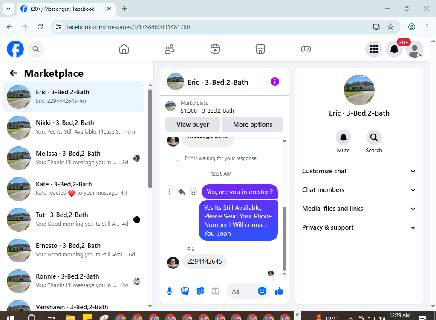The width and height of the screenshot is (436, 320).
Task: Click the 2294442645 message bubble
Action: [x=205, y=262]
